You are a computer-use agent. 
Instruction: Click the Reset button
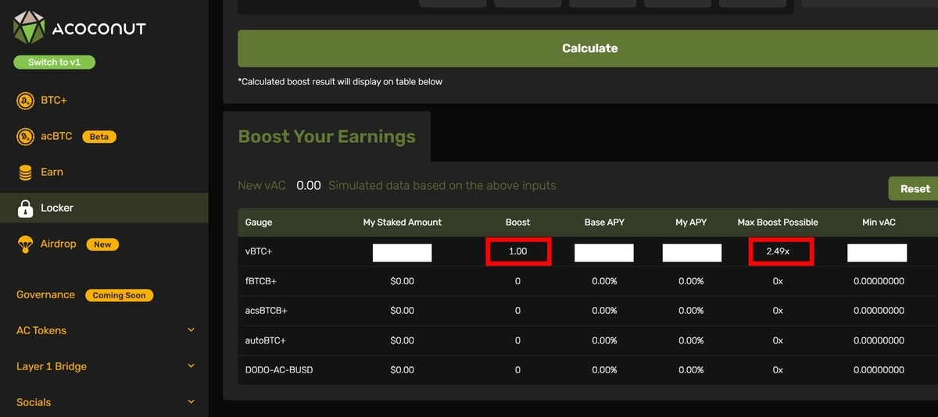point(914,189)
